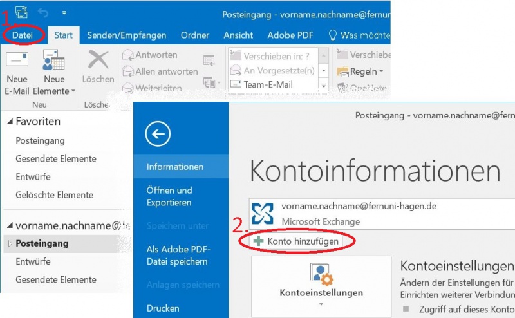Open the Ansicht ribbon tab
Screen dimensions: 515x318
tap(238, 35)
